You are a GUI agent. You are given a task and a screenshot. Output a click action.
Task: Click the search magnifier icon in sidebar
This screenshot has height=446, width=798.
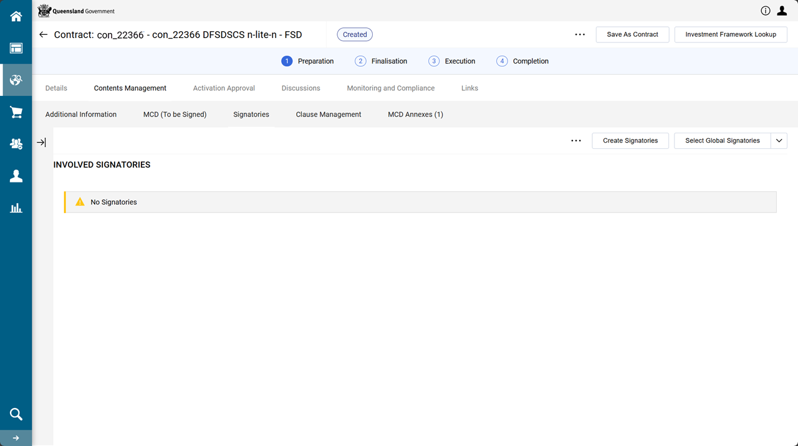point(16,414)
